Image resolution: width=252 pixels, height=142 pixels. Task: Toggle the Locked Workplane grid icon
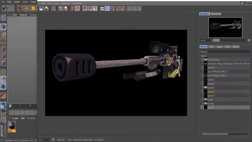3,105
